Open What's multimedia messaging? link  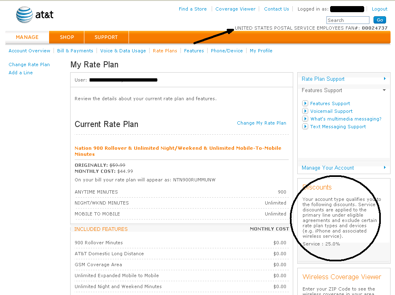pyautogui.click(x=346, y=119)
